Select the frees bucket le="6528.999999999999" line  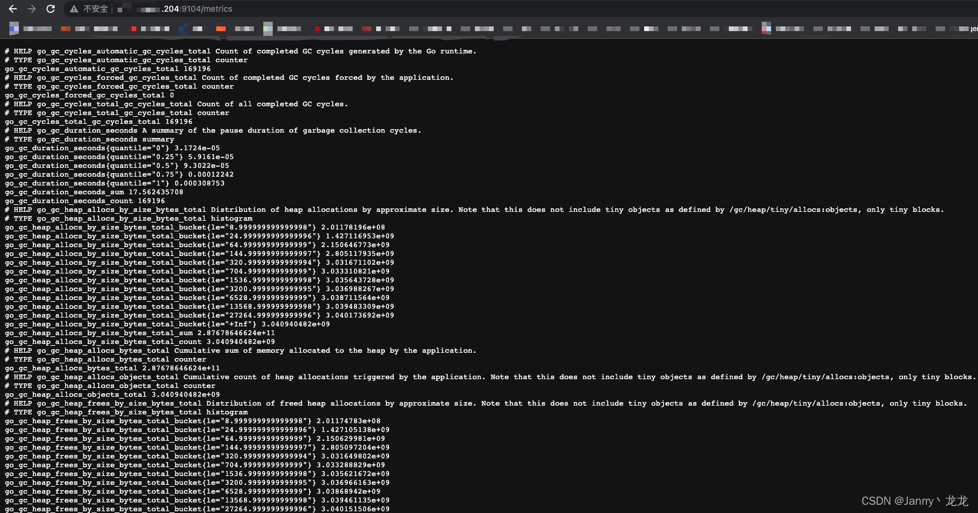tap(193, 492)
